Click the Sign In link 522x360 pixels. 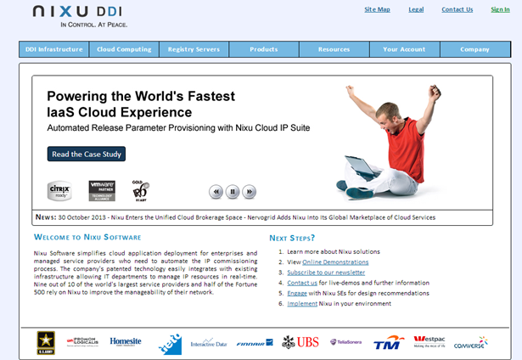click(500, 9)
